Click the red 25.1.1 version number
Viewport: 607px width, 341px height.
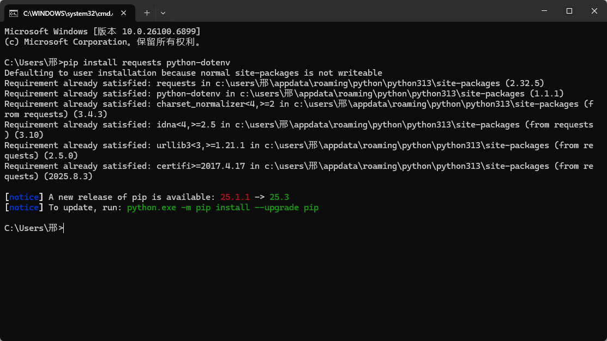(x=235, y=197)
